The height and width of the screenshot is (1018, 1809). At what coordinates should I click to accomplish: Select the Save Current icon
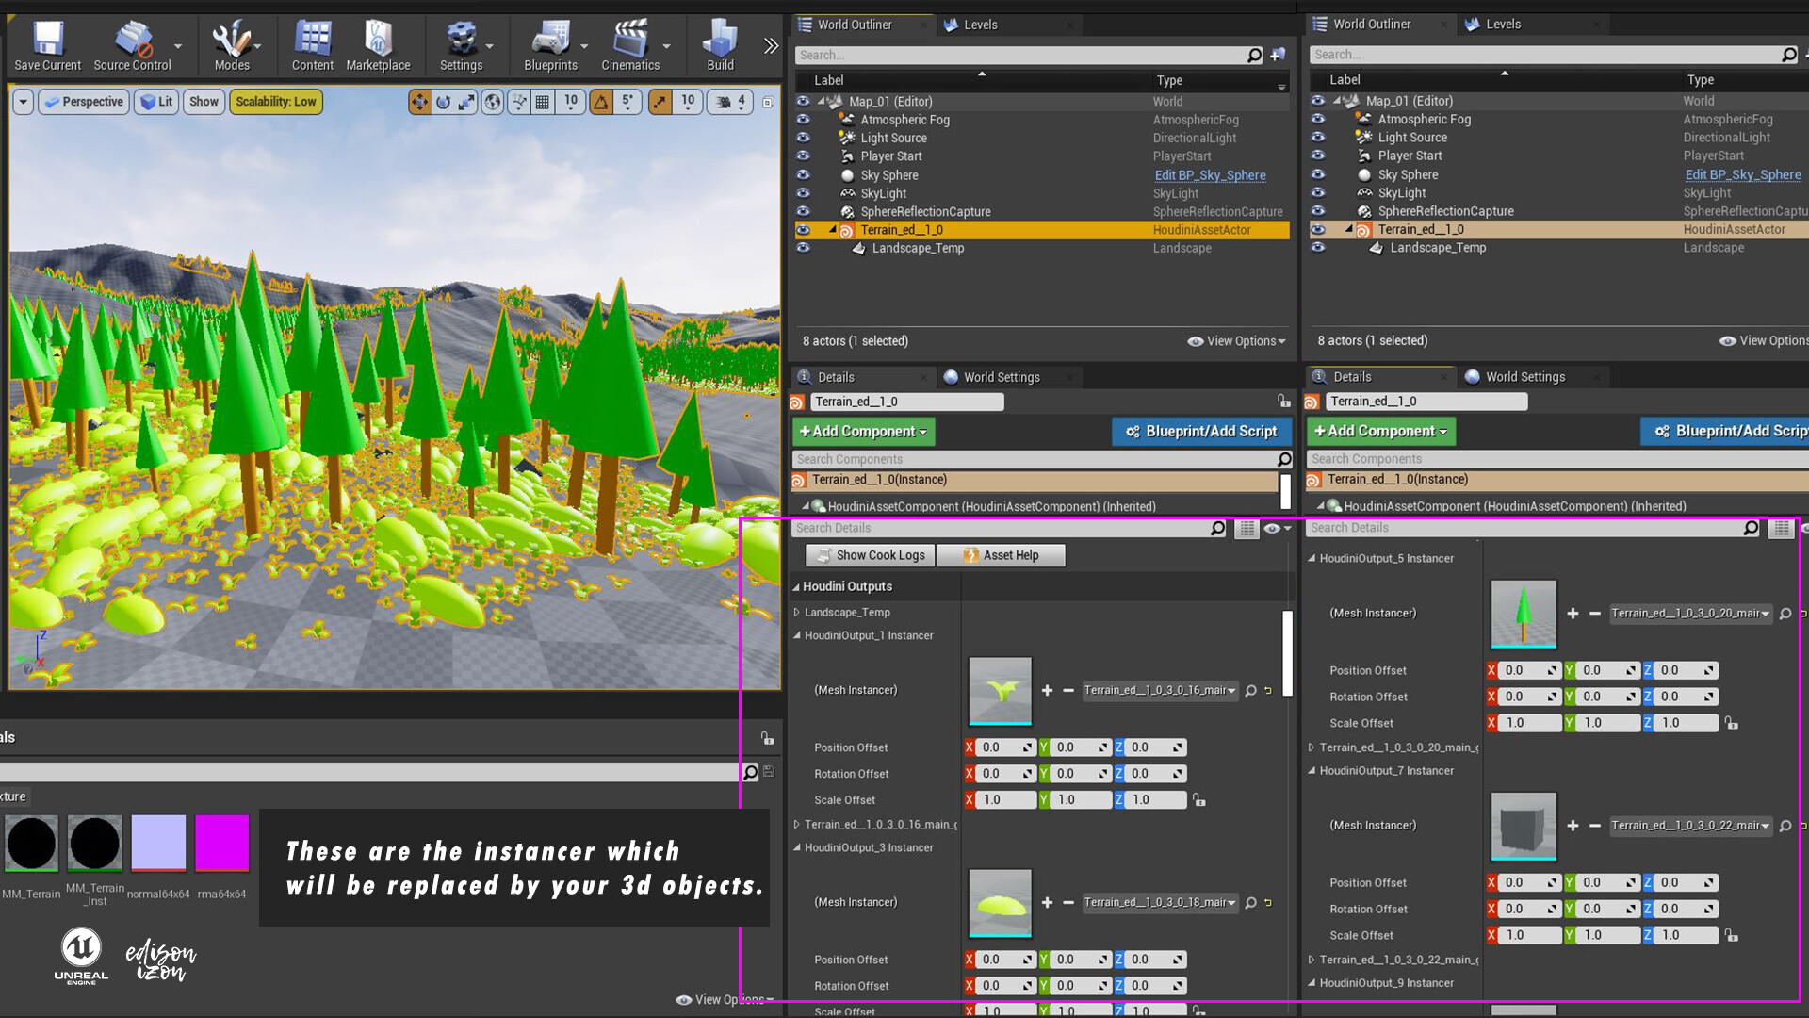pyautogui.click(x=46, y=38)
